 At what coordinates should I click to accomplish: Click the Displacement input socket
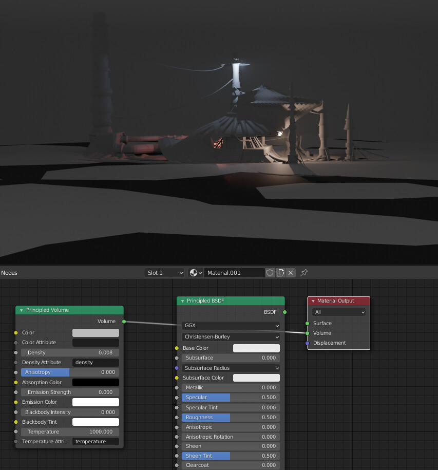click(308, 343)
